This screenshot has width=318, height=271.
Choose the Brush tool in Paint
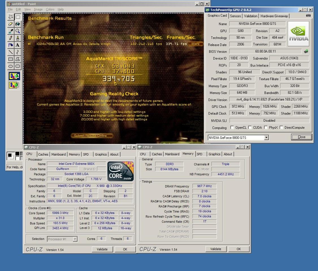point(18,38)
